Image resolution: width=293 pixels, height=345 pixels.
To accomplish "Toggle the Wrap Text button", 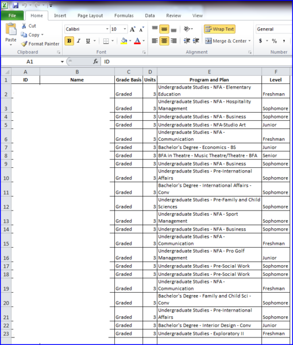I will [x=219, y=29].
